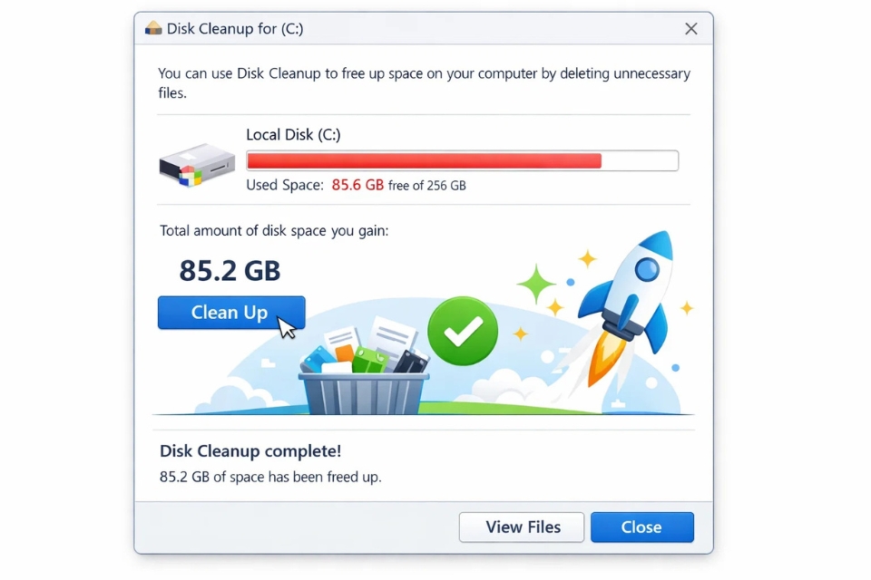Click the green checkmark illustration

[x=462, y=332]
